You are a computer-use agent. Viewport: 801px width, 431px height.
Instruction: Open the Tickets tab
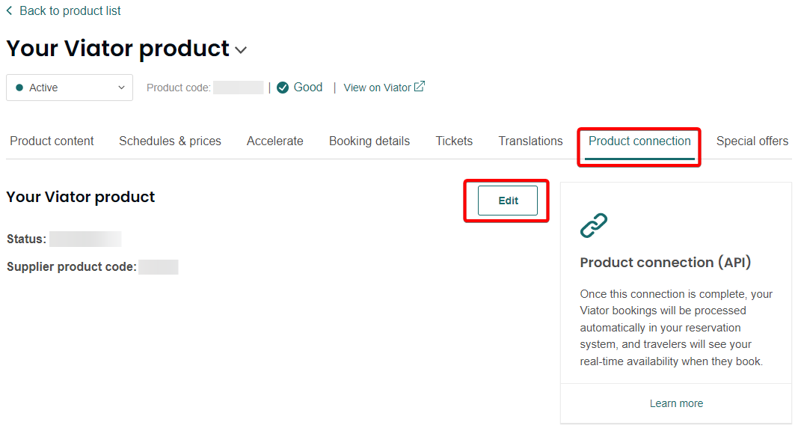[454, 141]
